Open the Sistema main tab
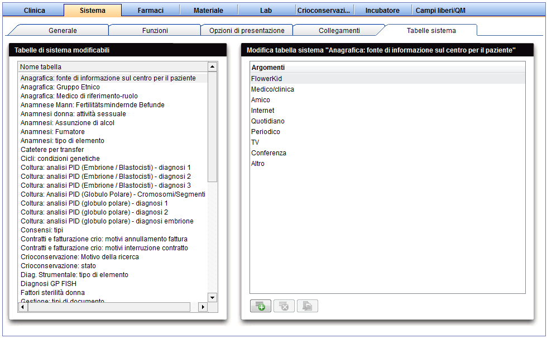This screenshot has width=547, height=338. click(x=93, y=11)
